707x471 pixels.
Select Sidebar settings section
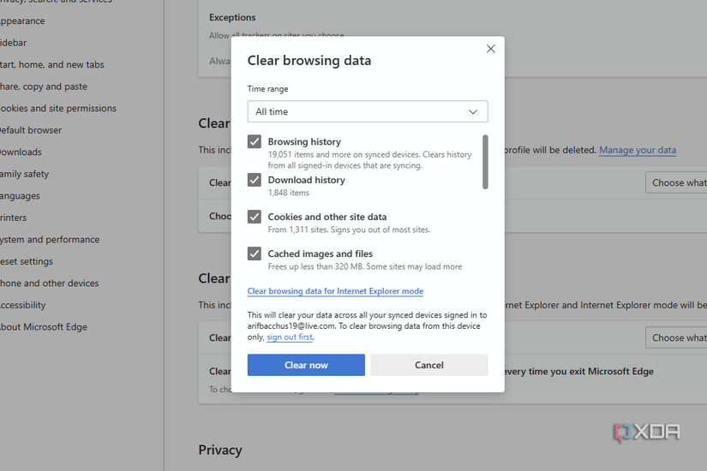14,43
